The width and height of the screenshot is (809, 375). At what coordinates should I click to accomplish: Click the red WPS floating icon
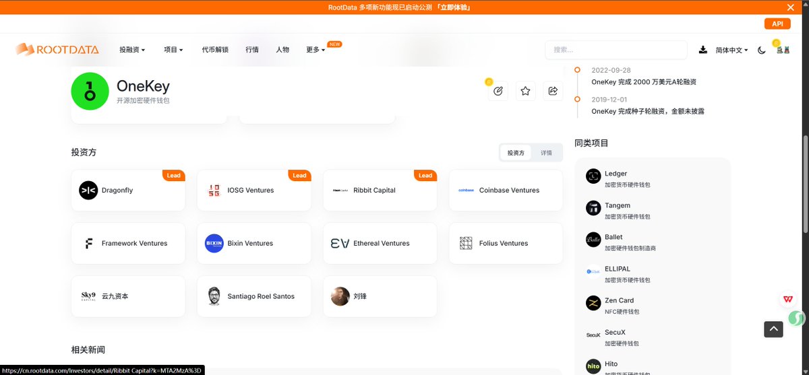[x=787, y=299]
